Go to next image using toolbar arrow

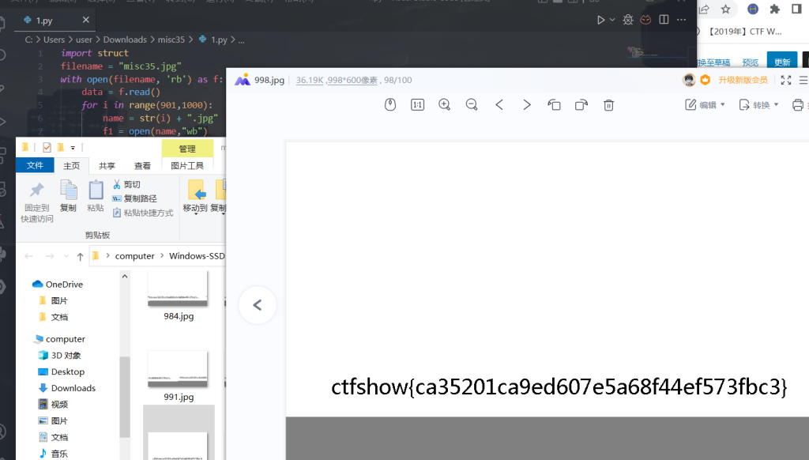(526, 104)
